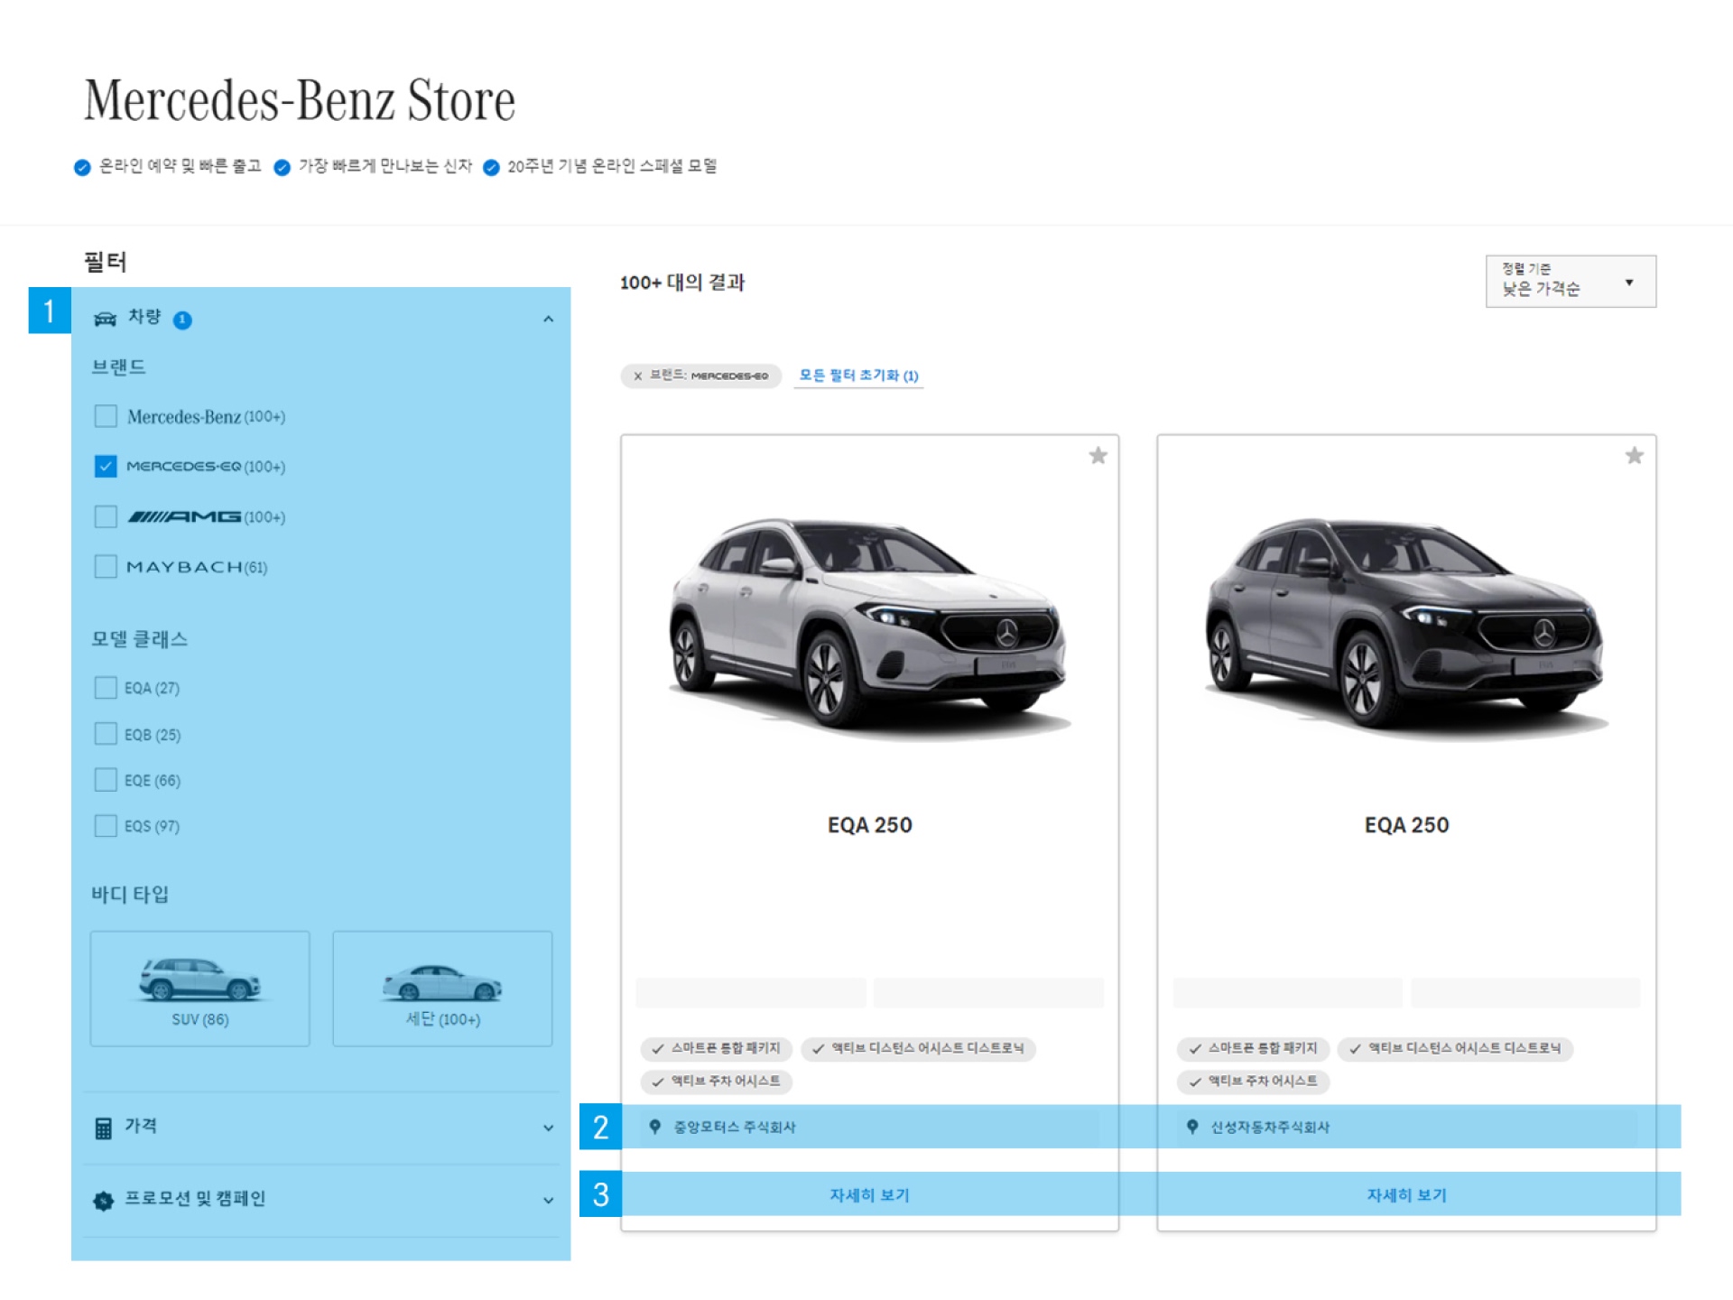1733x1300 pixels.
Task: Remove the Mercedes-EQ brand filter chip with X
Action: [638, 376]
